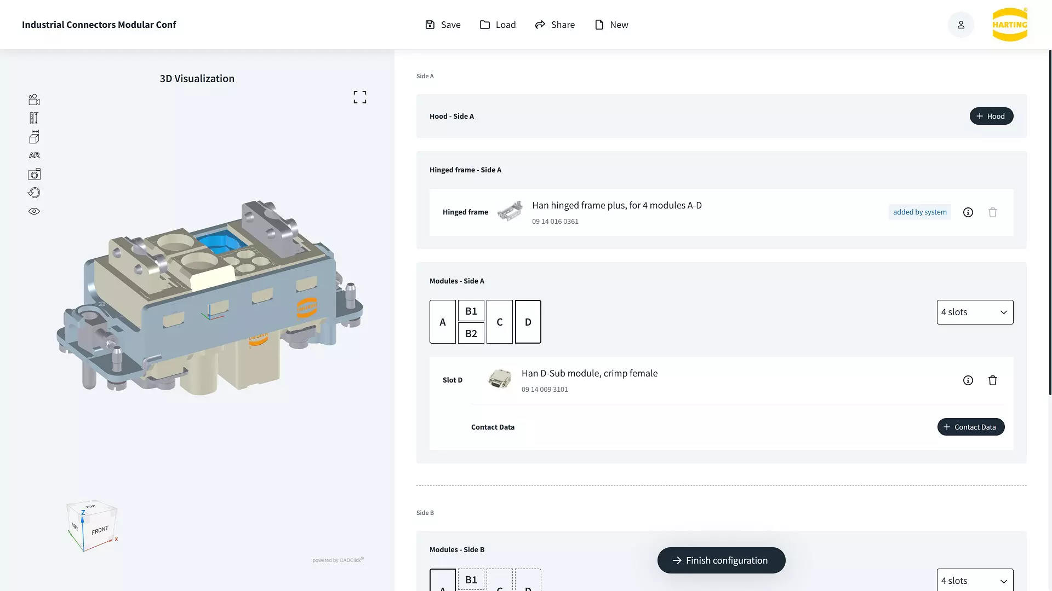Toggle 3D model visibility eye icon
Screen dimensions: 1052x591
34,211
